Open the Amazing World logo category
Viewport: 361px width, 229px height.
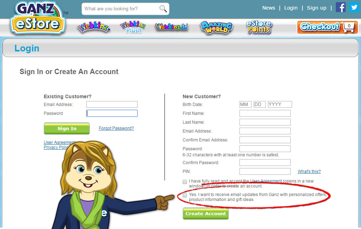coord(217,27)
